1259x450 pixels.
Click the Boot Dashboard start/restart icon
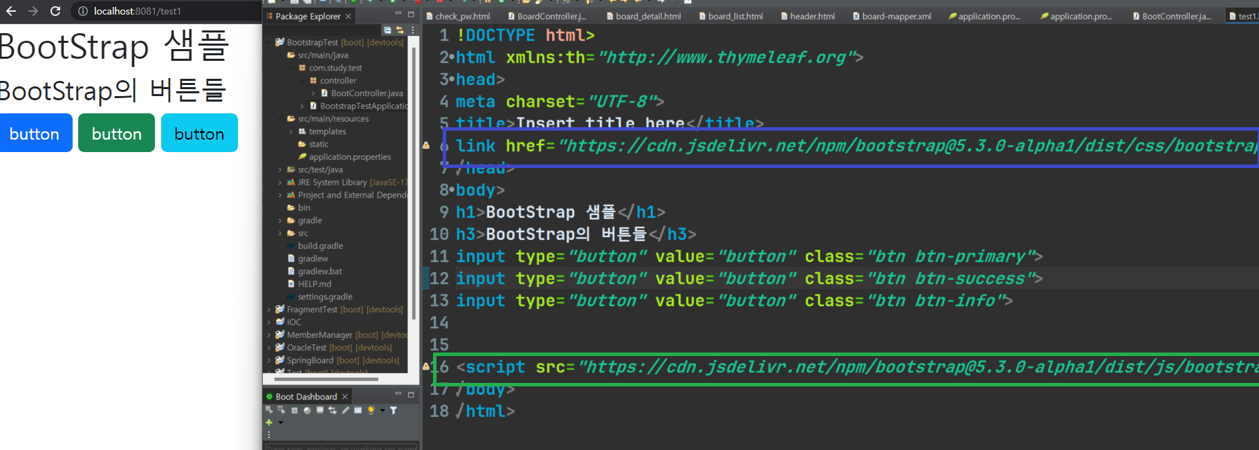point(269,410)
